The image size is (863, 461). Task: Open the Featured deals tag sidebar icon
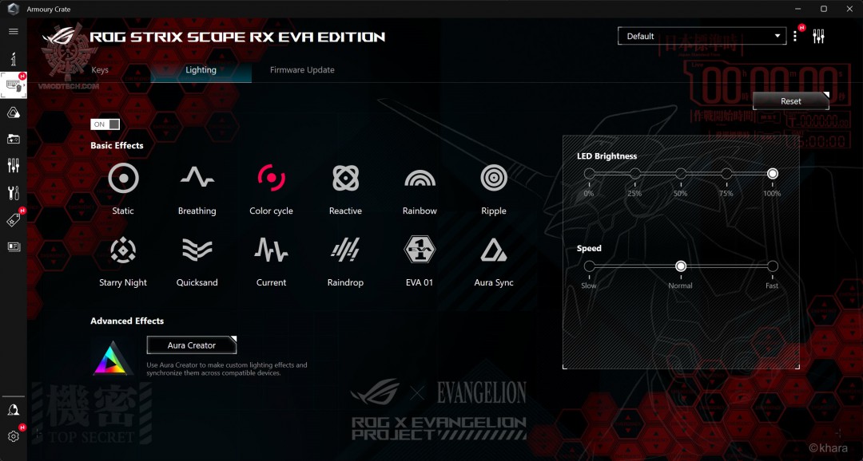[14, 220]
